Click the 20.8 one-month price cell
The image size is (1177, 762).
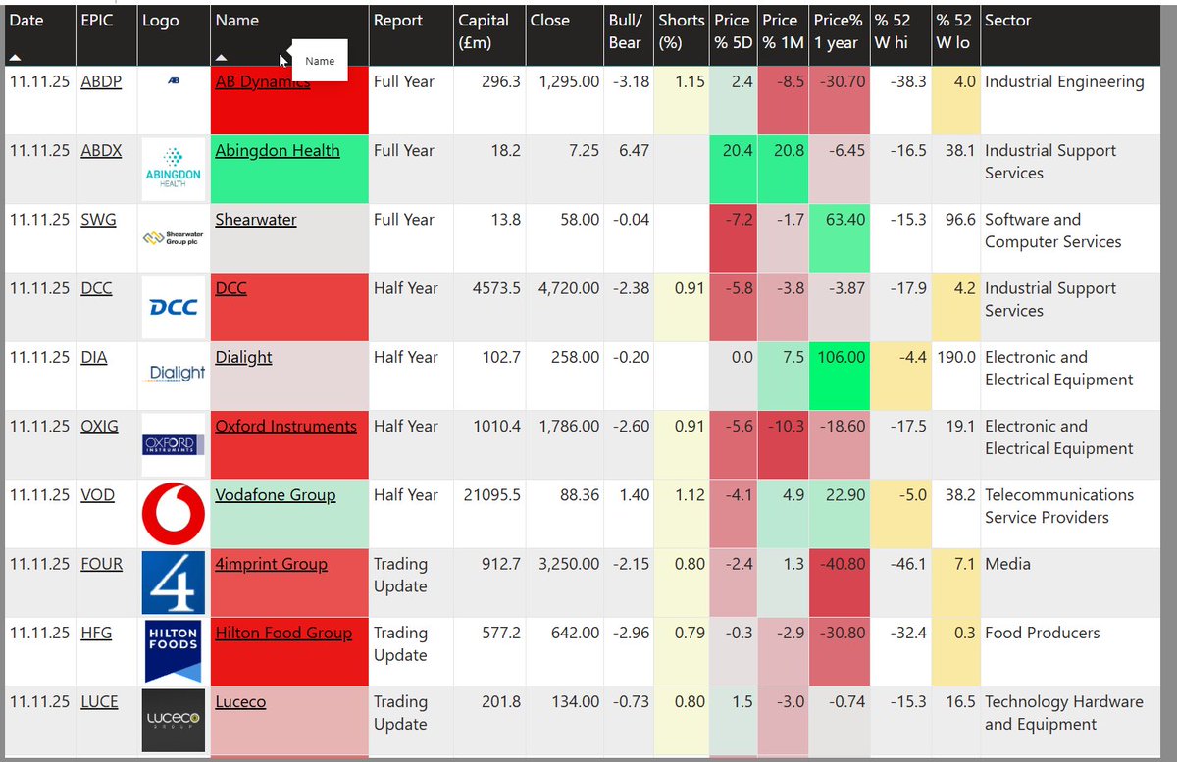point(783,169)
